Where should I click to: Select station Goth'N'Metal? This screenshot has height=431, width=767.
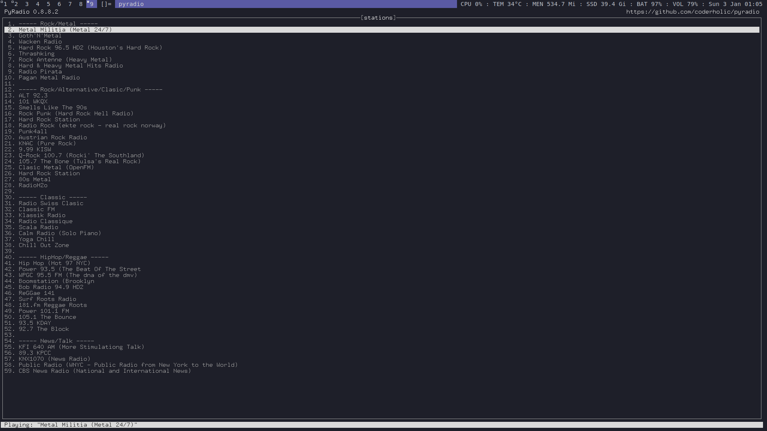(x=40, y=36)
